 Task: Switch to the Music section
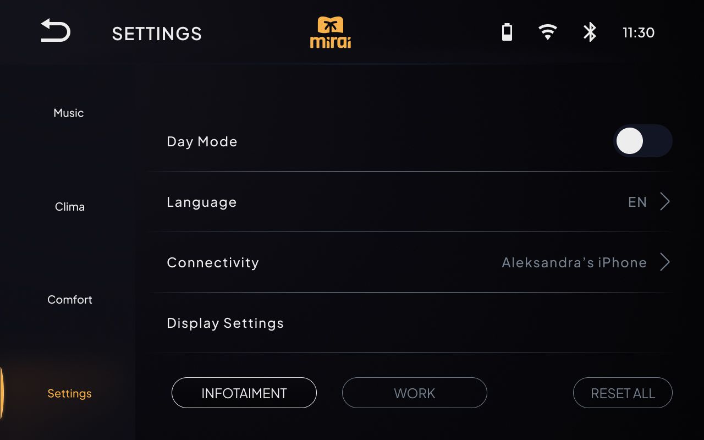click(x=69, y=113)
